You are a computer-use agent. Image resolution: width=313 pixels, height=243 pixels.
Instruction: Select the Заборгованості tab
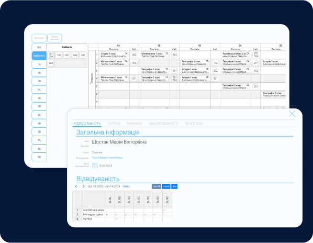tap(163, 124)
